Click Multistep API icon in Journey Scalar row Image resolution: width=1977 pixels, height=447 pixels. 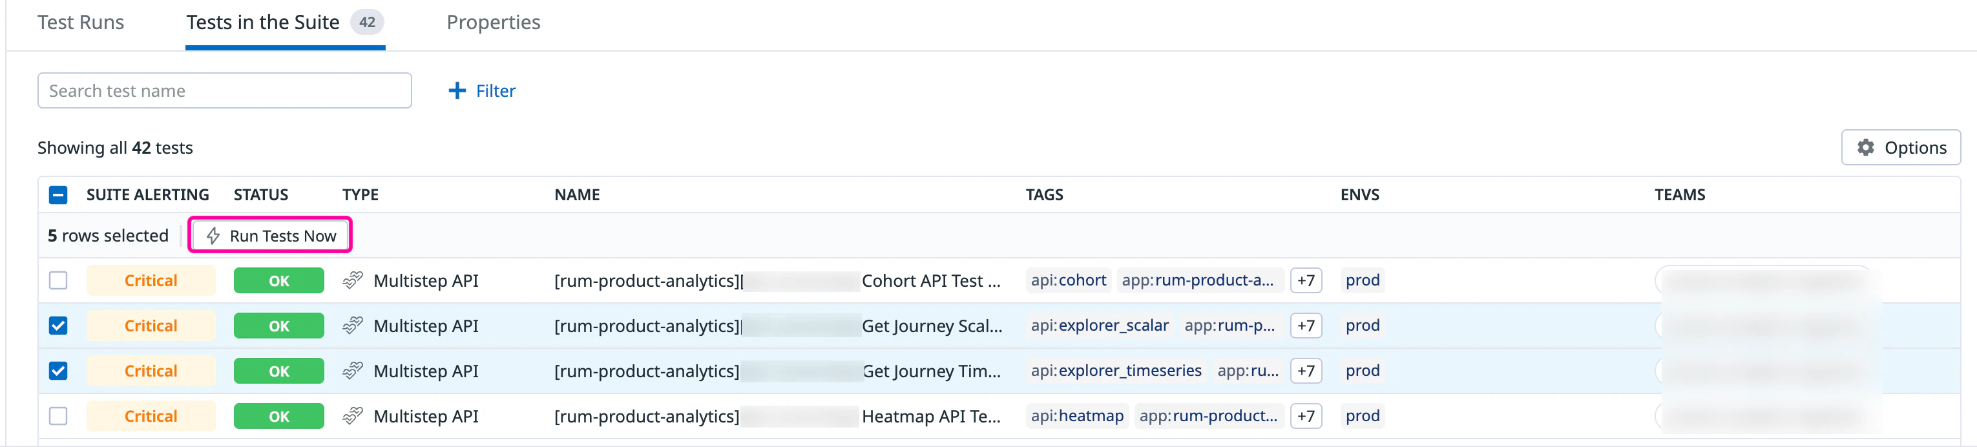click(x=352, y=326)
